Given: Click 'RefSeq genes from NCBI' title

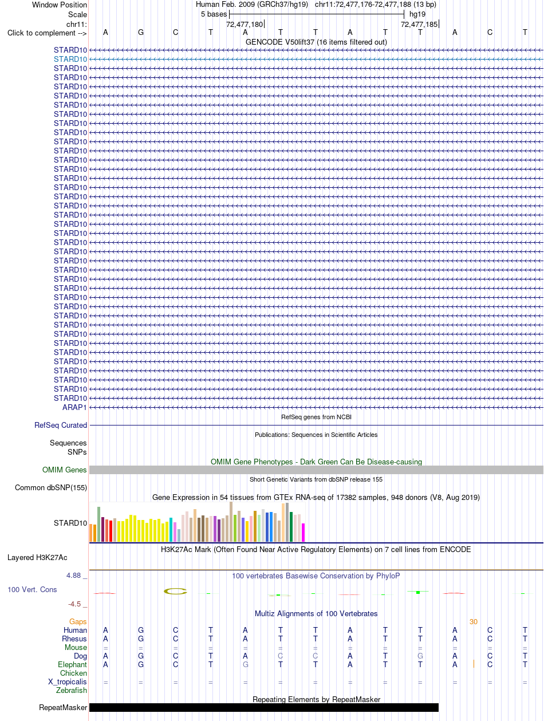Looking at the screenshot, I should click(x=316, y=417).
